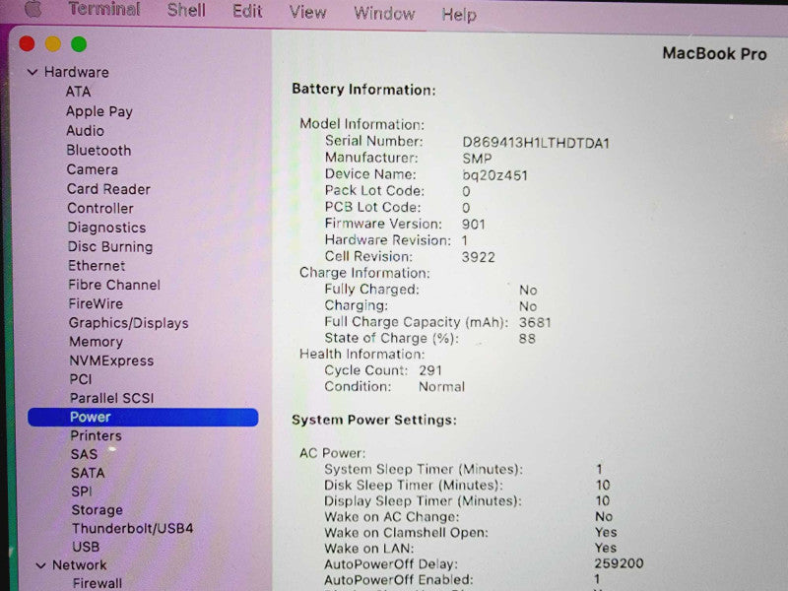Select Diagnostics in the sidebar
The image size is (788, 591).
[x=106, y=228]
